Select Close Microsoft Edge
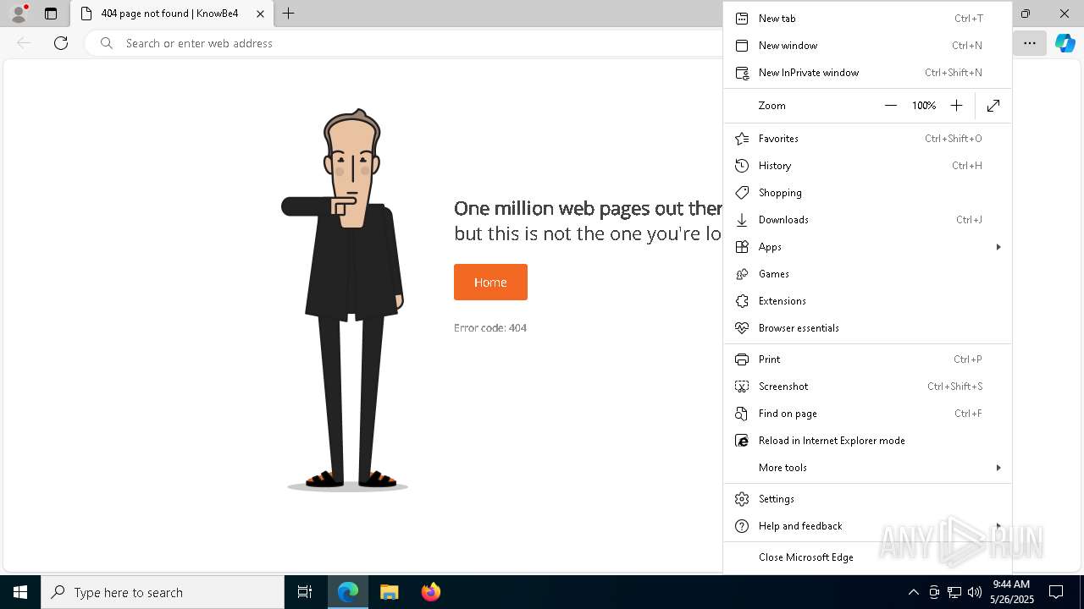 tap(867, 557)
